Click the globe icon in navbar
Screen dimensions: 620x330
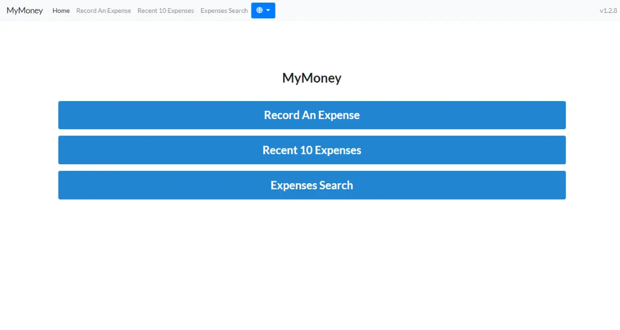coord(260,10)
